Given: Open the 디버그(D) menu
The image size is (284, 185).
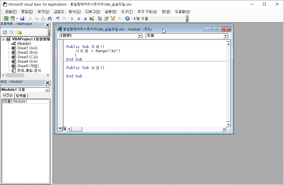Looking at the screenshot, I should click(x=93, y=11).
